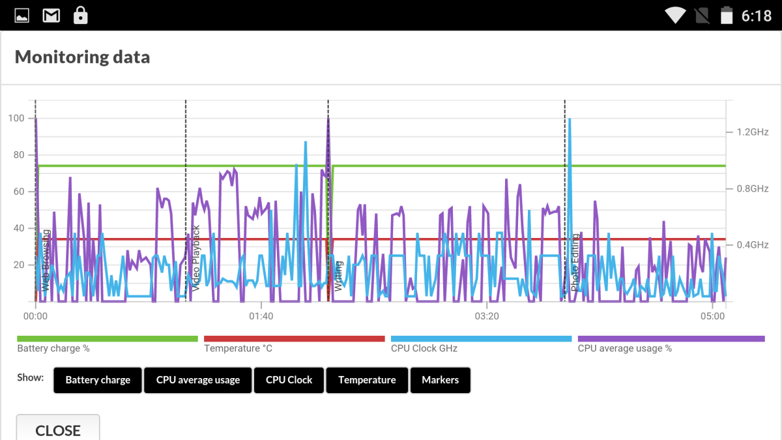Viewport: 782px width, 440px height.
Task: Select the Photo Editing chart marker
Action: pyautogui.click(x=575, y=262)
